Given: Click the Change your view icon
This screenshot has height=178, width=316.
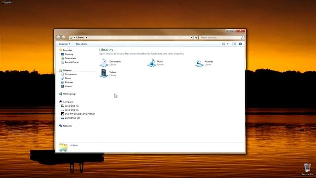Looking at the screenshot, I should click(x=224, y=44).
